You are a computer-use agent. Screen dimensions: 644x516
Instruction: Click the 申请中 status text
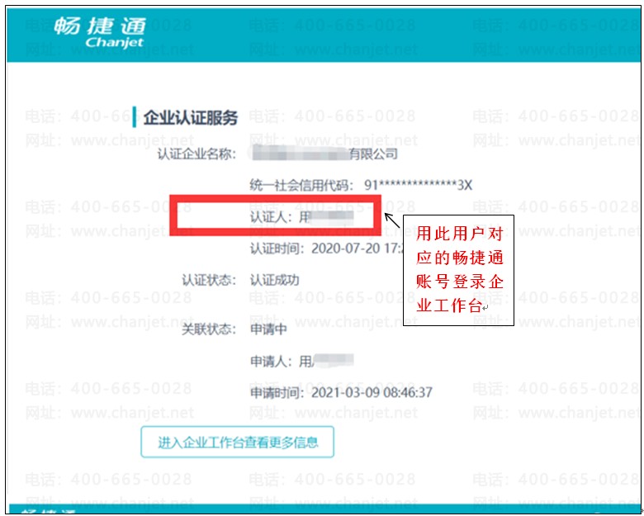point(268,329)
